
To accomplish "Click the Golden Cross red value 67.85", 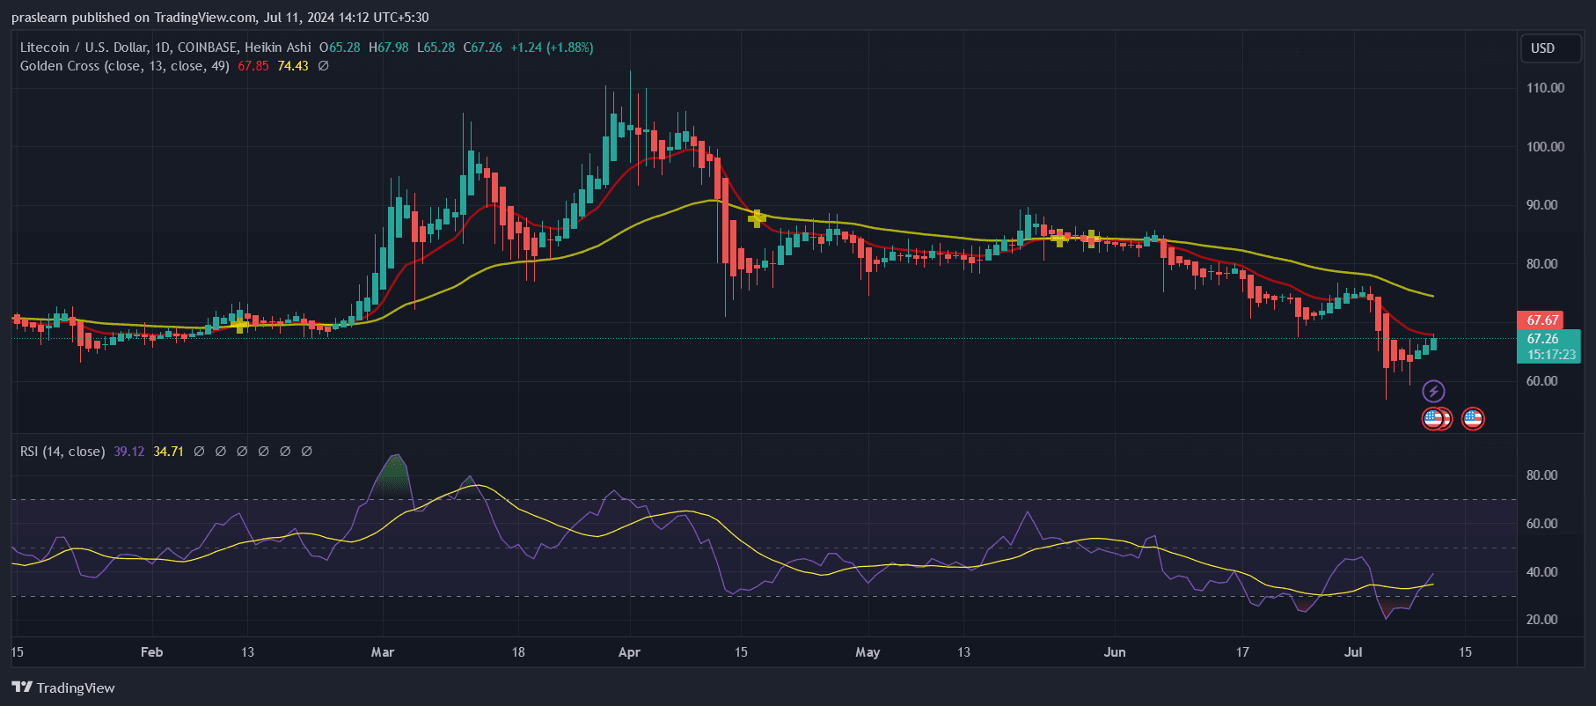I will [x=253, y=66].
